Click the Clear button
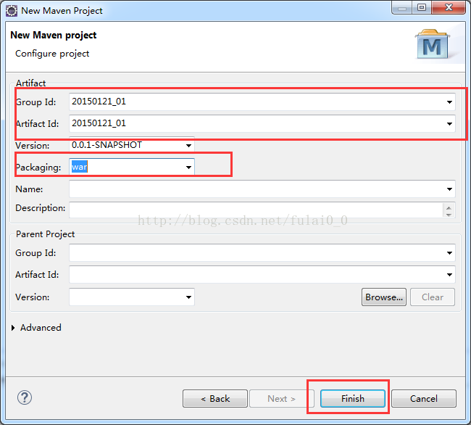The width and height of the screenshot is (471, 425). tap(433, 297)
